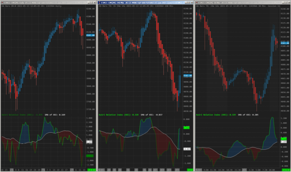Activate the Daily chart title bar
Viewport: 291px width, 172px height.
[45, 3]
